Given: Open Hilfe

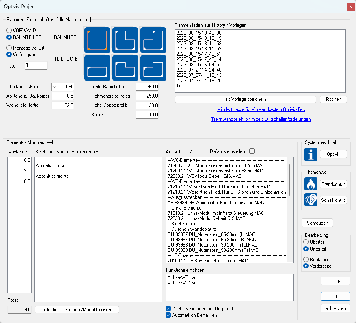Looking at the screenshot, I should [335, 281].
